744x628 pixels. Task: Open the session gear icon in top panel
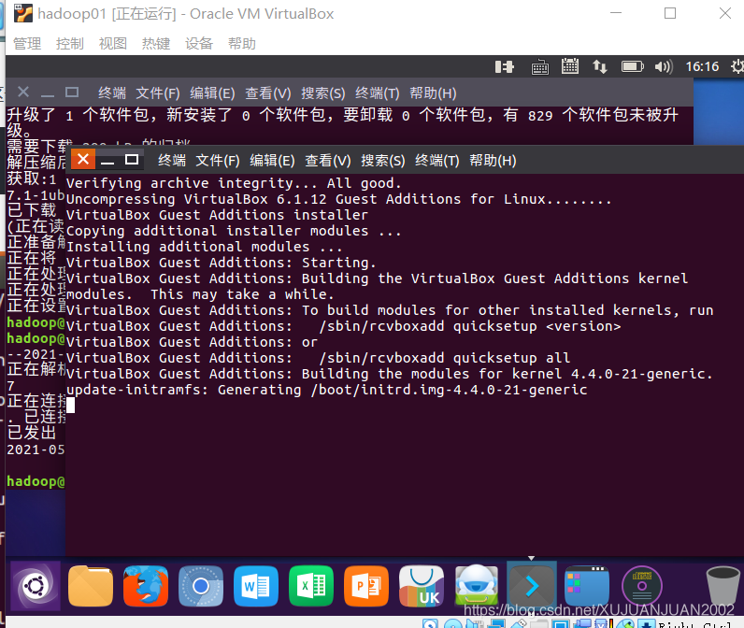tap(737, 66)
